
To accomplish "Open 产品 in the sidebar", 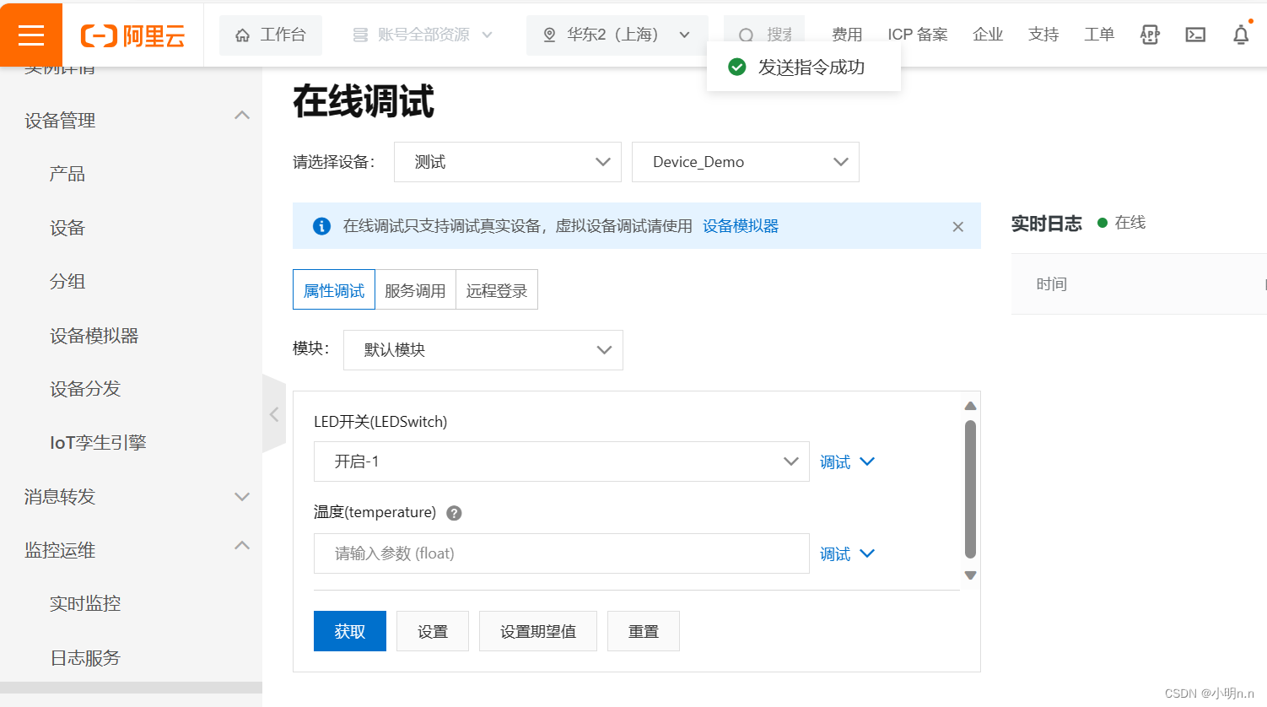I will (x=67, y=174).
